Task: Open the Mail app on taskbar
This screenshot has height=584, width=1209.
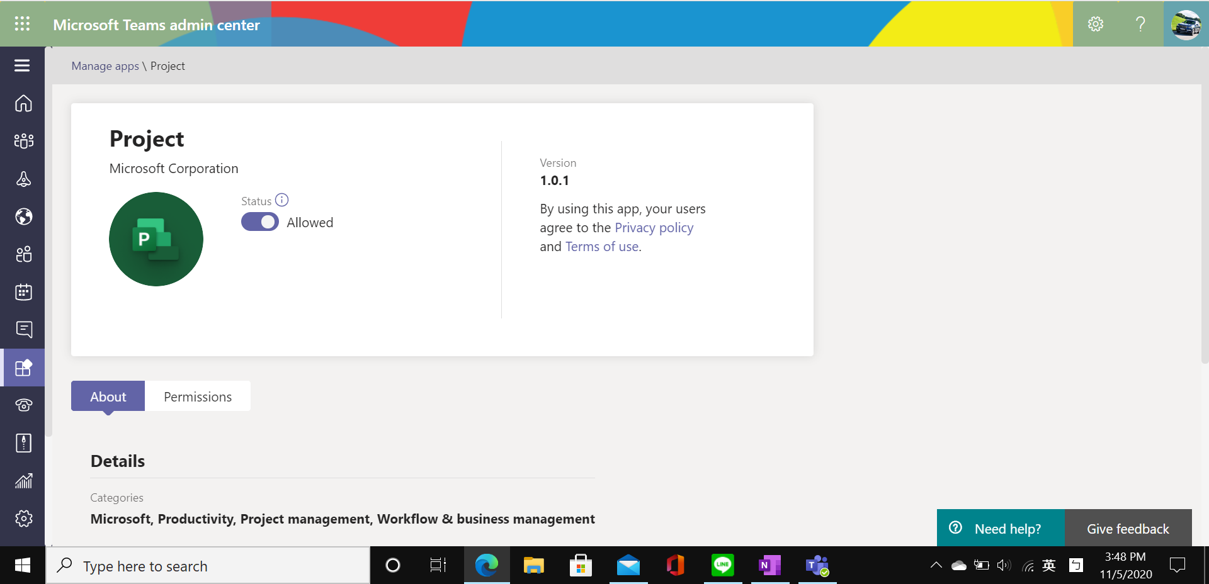Action: click(x=628, y=566)
